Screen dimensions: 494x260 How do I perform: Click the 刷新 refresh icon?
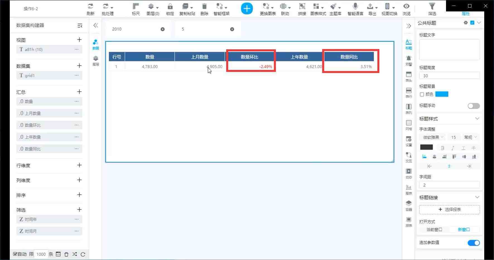90,6
